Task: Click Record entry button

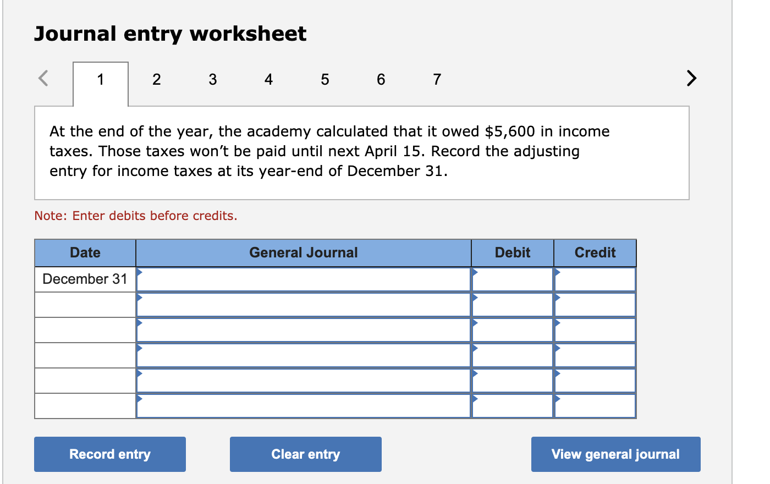Action: pyautogui.click(x=110, y=454)
